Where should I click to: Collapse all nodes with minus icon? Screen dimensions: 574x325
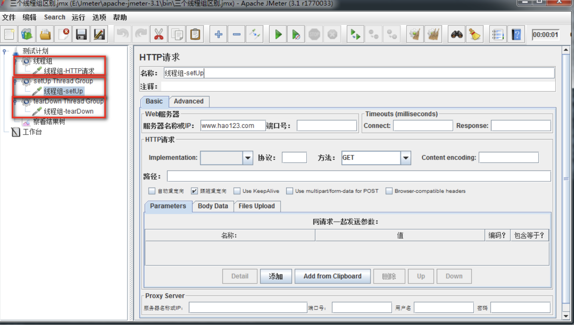(236, 34)
